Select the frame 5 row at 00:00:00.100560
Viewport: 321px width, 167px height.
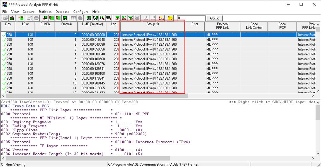(158, 59)
